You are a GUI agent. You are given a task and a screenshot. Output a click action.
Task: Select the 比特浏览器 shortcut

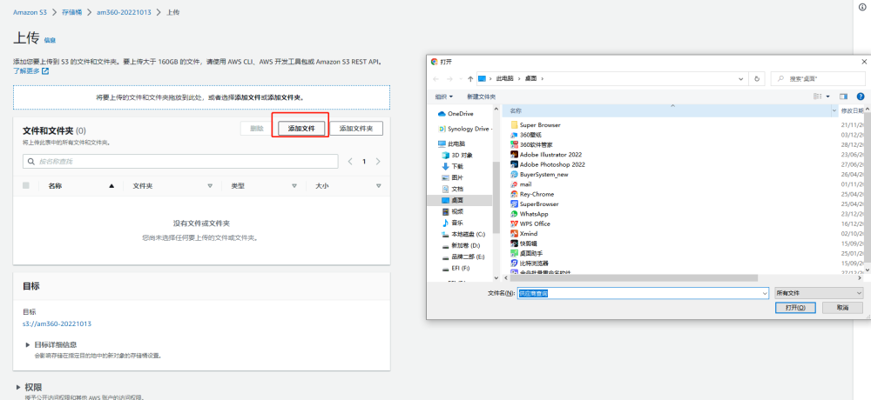click(x=530, y=263)
